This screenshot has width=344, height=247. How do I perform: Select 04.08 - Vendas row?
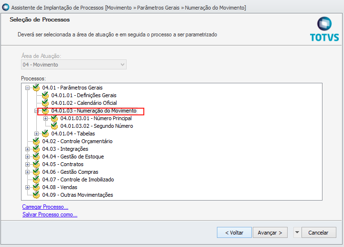[60, 187]
